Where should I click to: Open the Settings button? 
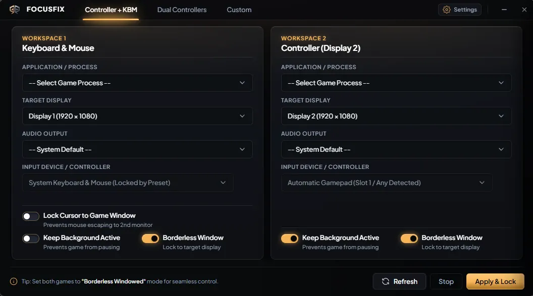pos(460,10)
